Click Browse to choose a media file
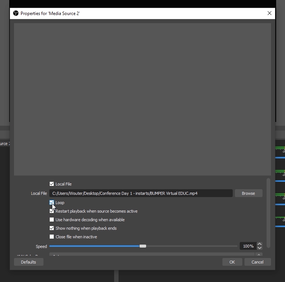Image resolution: width=285 pixels, height=282 pixels. (248, 193)
